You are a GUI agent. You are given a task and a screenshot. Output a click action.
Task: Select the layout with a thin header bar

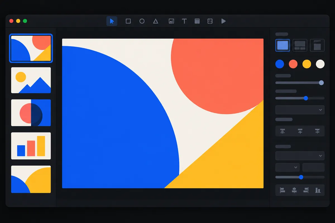(317, 45)
